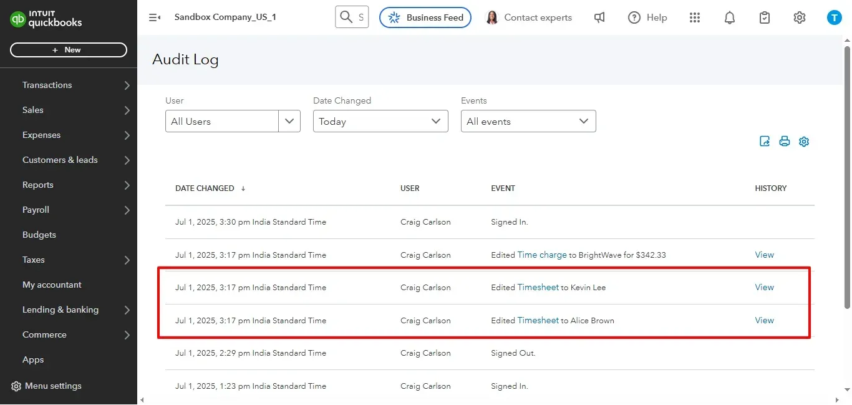Expand the Transactions menu chevron
The width and height of the screenshot is (852, 405).
click(x=127, y=85)
